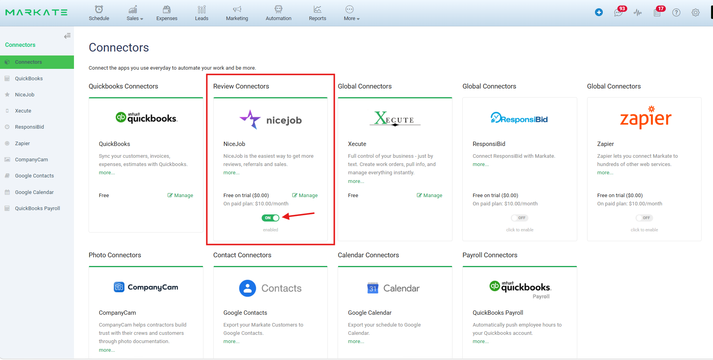Select CompanyCam in the sidebar
Image resolution: width=713 pixels, height=360 pixels.
pyautogui.click(x=37, y=160)
